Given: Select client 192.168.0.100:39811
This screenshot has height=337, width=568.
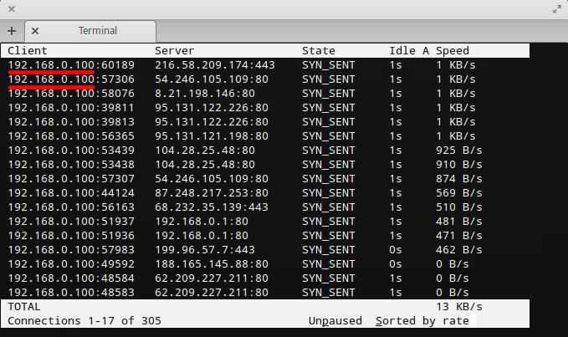Looking at the screenshot, I should [x=71, y=108].
